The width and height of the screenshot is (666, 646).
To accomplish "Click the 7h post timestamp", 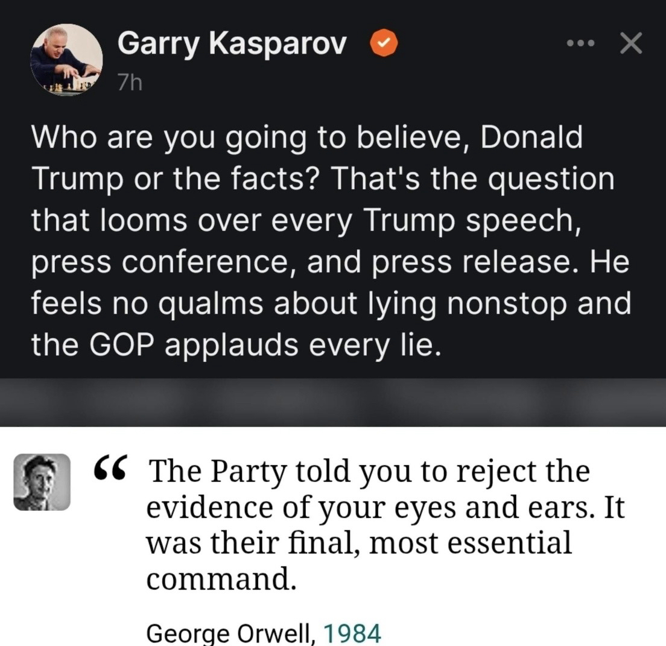I will click(x=129, y=82).
